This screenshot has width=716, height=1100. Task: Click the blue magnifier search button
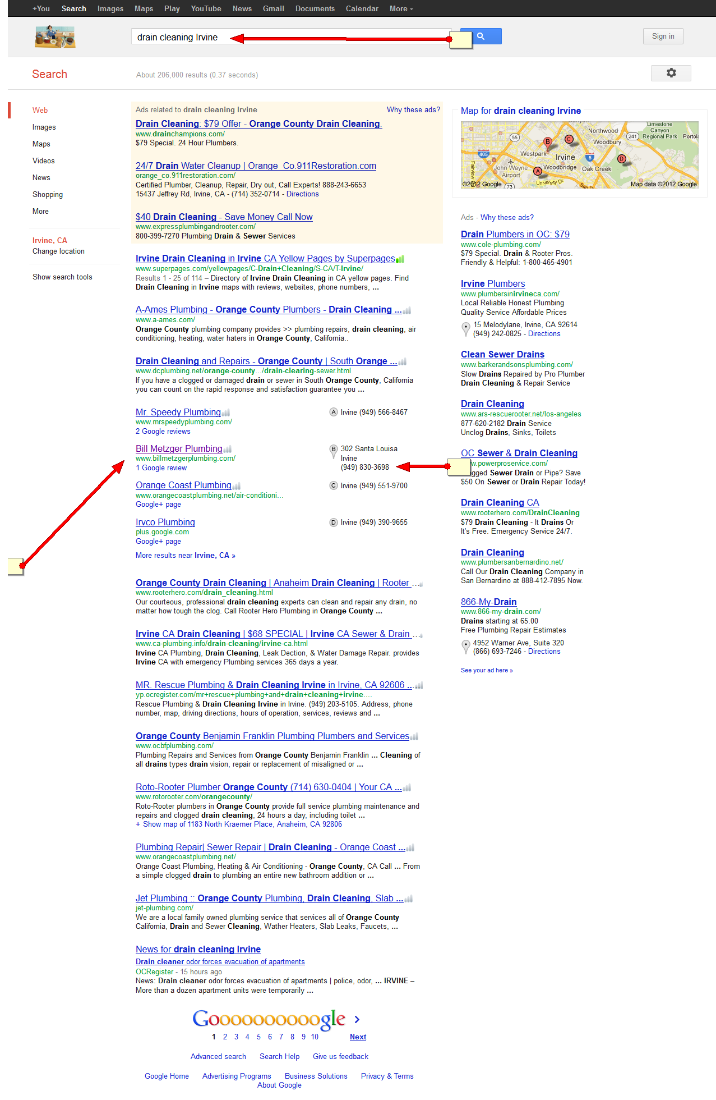pos(481,36)
